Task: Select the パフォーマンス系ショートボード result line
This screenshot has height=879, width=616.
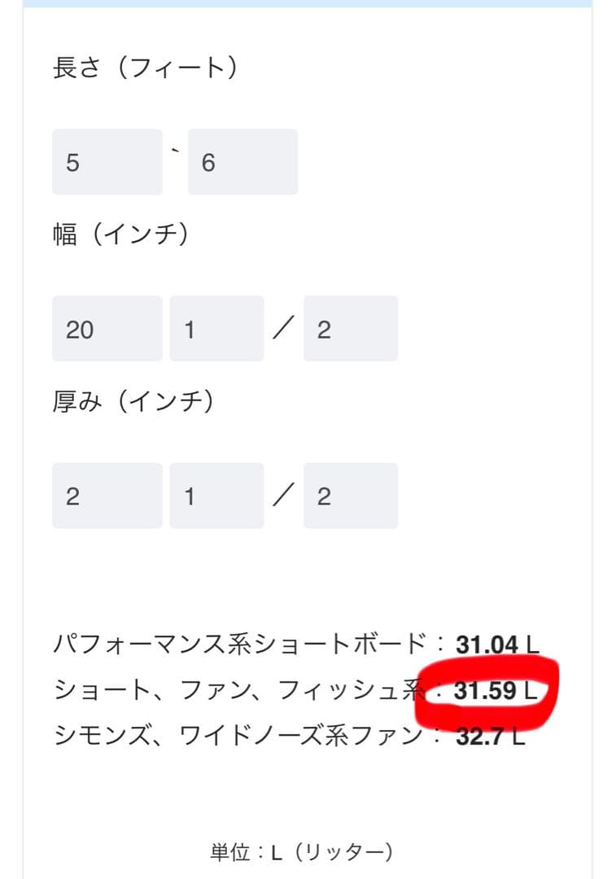Action: (244, 640)
